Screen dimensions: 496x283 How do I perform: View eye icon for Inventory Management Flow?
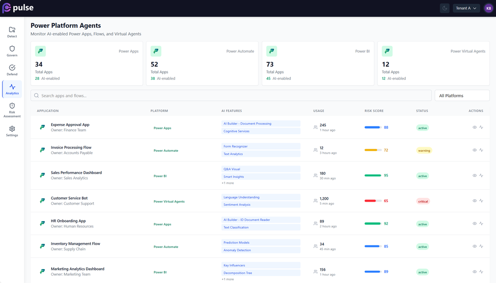475,246
